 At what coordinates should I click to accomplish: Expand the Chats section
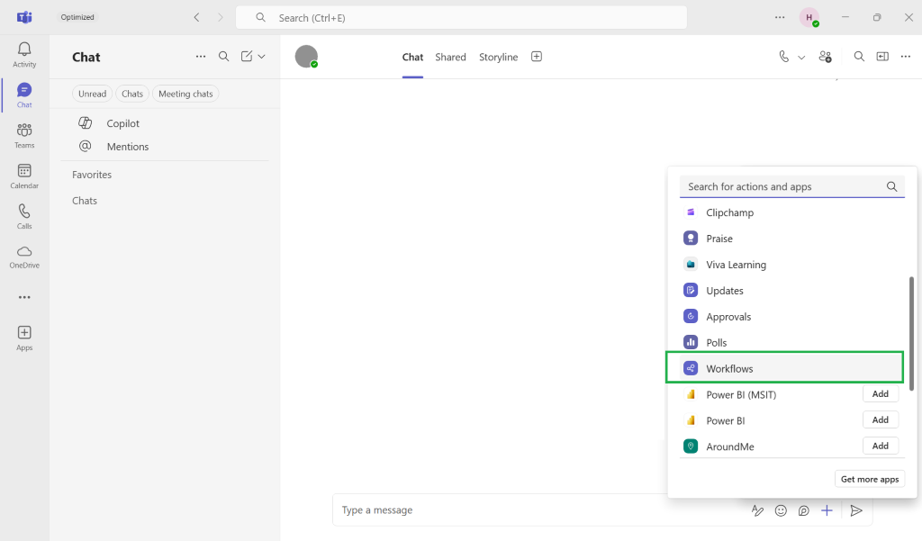[x=85, y=201]
